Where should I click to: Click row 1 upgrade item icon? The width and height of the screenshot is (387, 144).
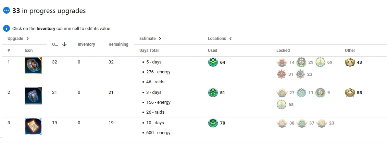pos(33,66)
